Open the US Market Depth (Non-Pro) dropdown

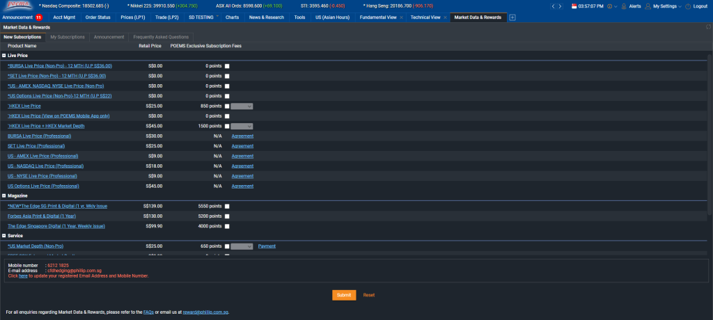(242, 246)
